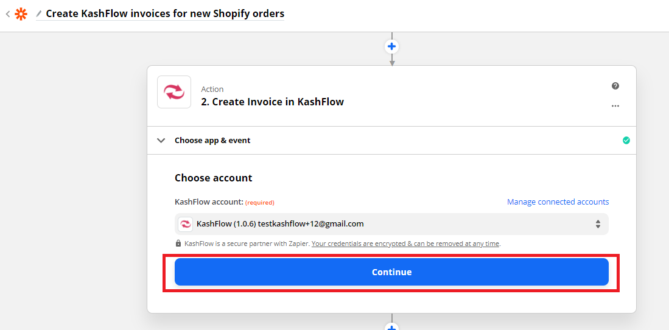Click the green checkmark status icon

[x=626, y=141]
